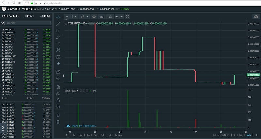Open the Volume (20) indicator dropdown
Image resolution: width=261 pixels, height=139 pixels.
point(77,91)
